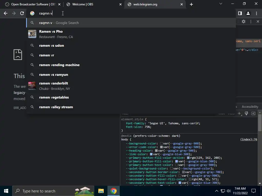Click into the address bar text
This screenshot has height=196, width=262.
pos(46,13)
